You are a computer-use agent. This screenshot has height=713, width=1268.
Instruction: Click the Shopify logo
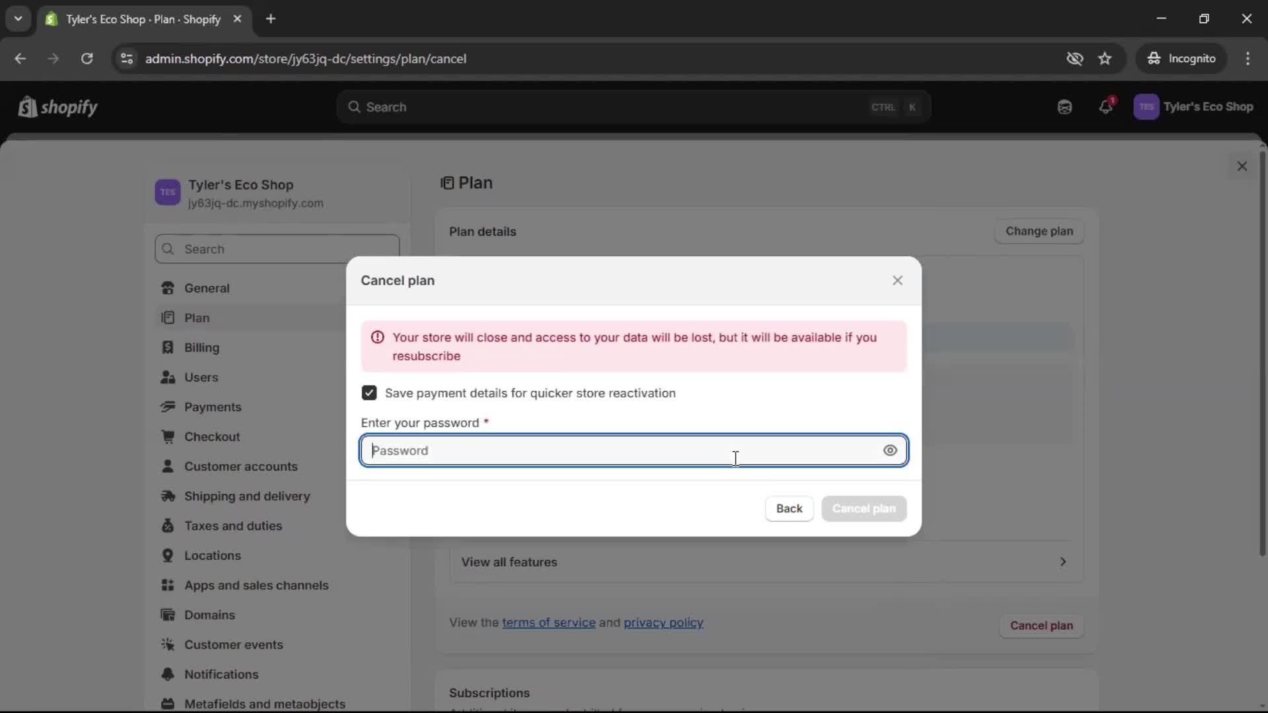coord(58,107)
